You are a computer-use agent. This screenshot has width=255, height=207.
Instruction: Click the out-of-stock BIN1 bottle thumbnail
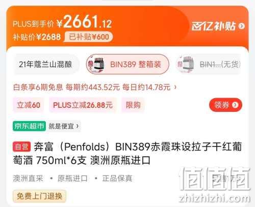186,64
